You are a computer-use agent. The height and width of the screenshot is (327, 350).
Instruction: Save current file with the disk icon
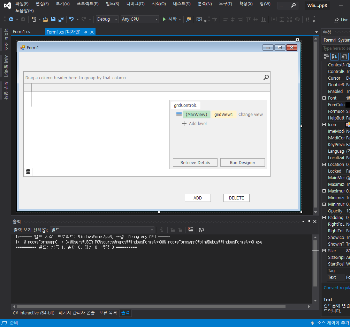click(53, 20)
